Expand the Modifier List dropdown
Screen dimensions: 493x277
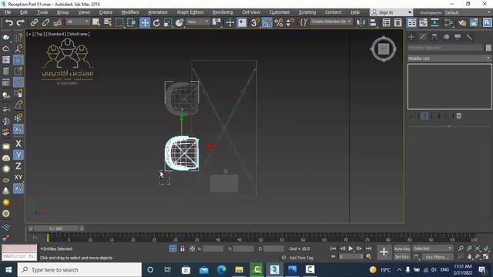450,58
